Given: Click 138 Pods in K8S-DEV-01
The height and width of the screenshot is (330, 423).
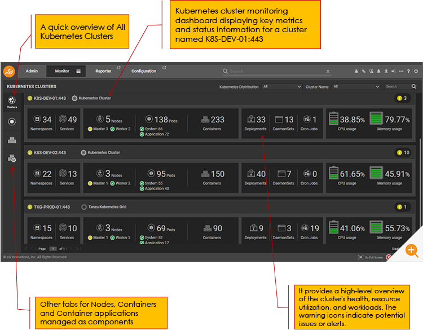Looking at the screenshot, I should point(162,119).
